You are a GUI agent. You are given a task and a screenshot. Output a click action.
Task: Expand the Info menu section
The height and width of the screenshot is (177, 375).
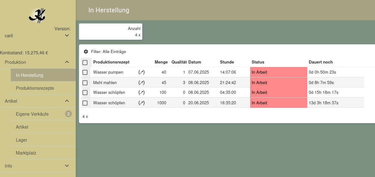(67, 166)
